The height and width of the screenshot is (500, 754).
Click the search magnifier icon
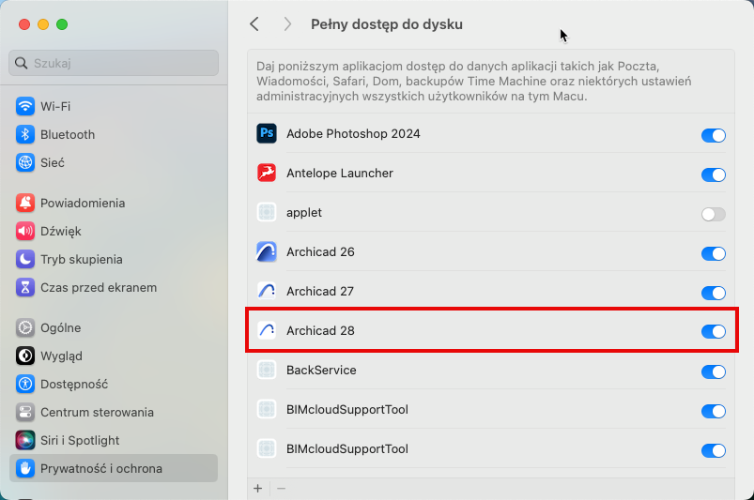[22, 63]
